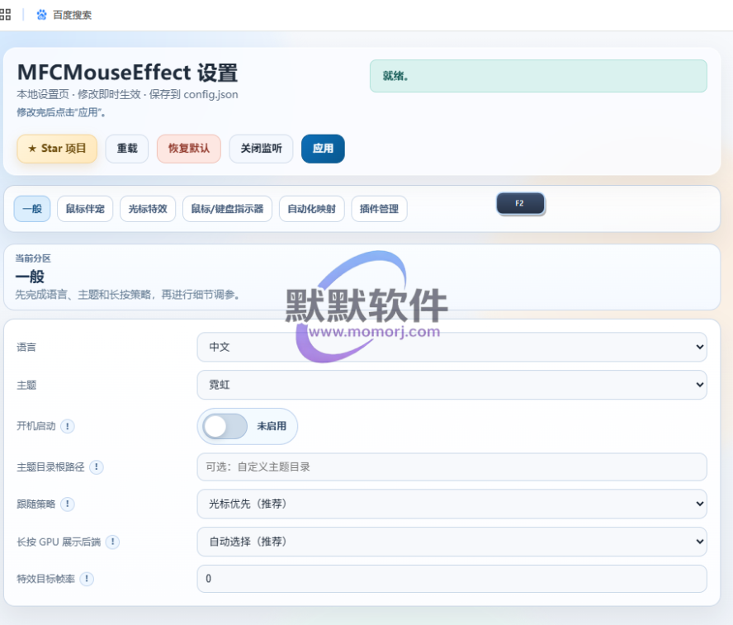Viewport: 733px width, 625px height.
Task: Click the 恢复默认 button
Action: coord(189,149)
